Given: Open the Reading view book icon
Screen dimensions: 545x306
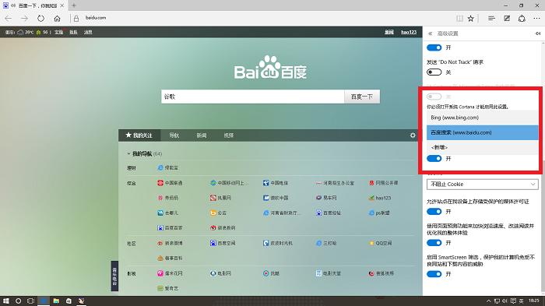Looking at the screenshot, I should (459, 19).
